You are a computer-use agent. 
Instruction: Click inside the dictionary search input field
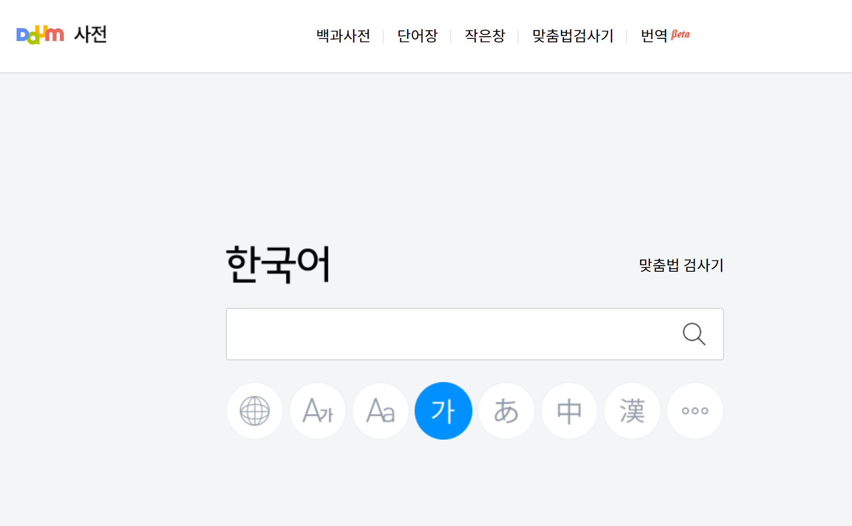[x=437, y=334]
